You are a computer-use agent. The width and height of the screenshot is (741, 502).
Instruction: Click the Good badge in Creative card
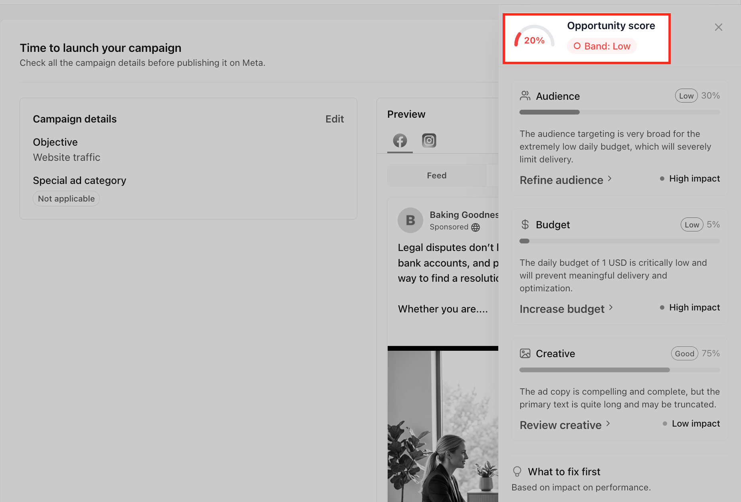(x=685, y=354)
